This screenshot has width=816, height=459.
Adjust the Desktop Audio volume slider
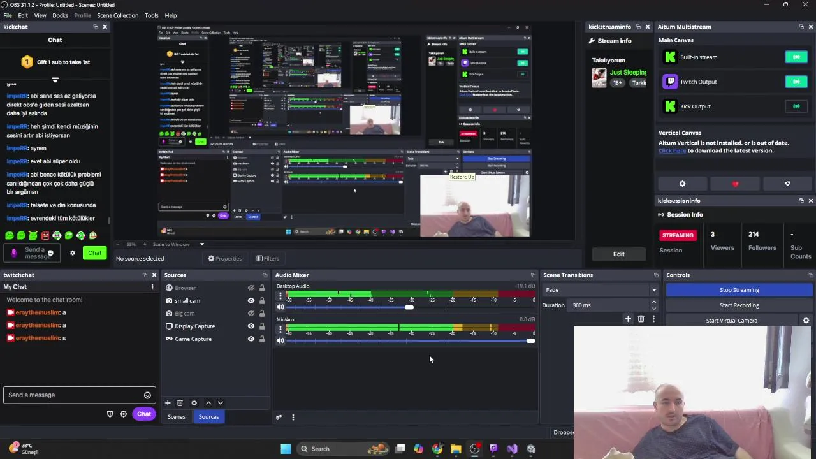pyautogui.click(x=409, y=307)
